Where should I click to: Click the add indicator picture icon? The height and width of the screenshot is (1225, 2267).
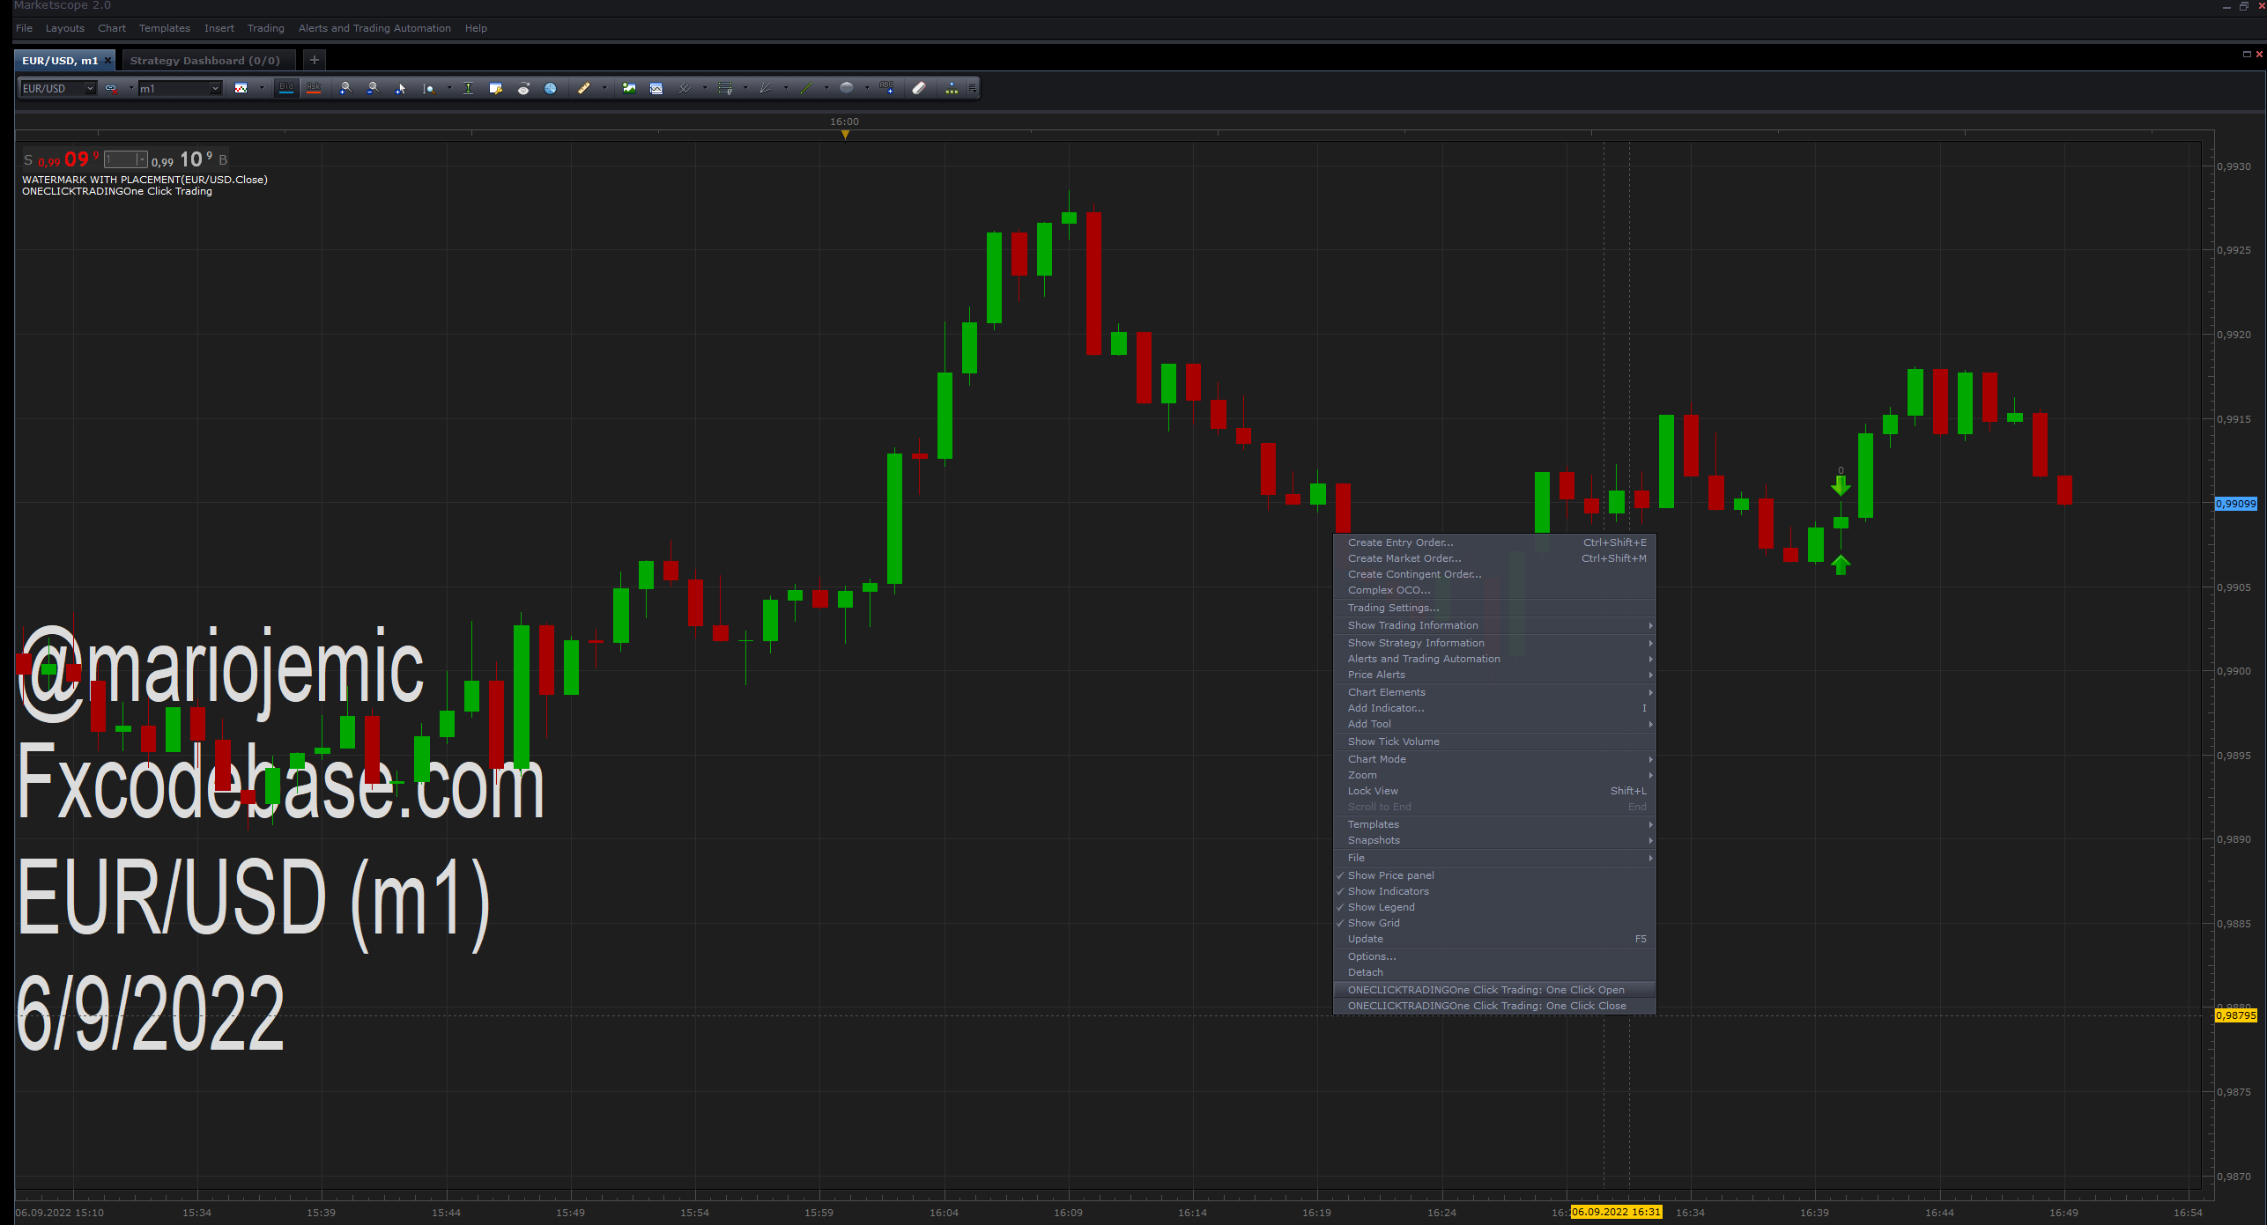click(629, 88)
